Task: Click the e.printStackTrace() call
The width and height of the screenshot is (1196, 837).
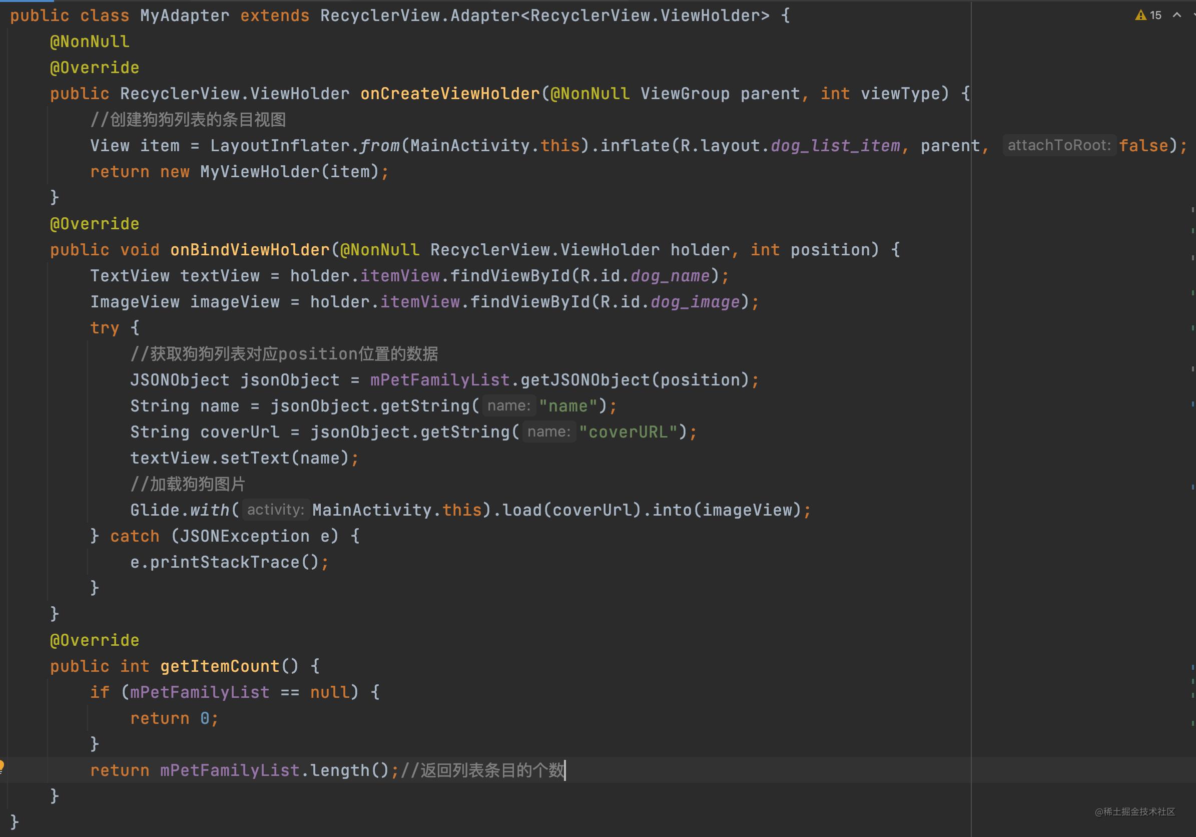Action: (224, 562)
